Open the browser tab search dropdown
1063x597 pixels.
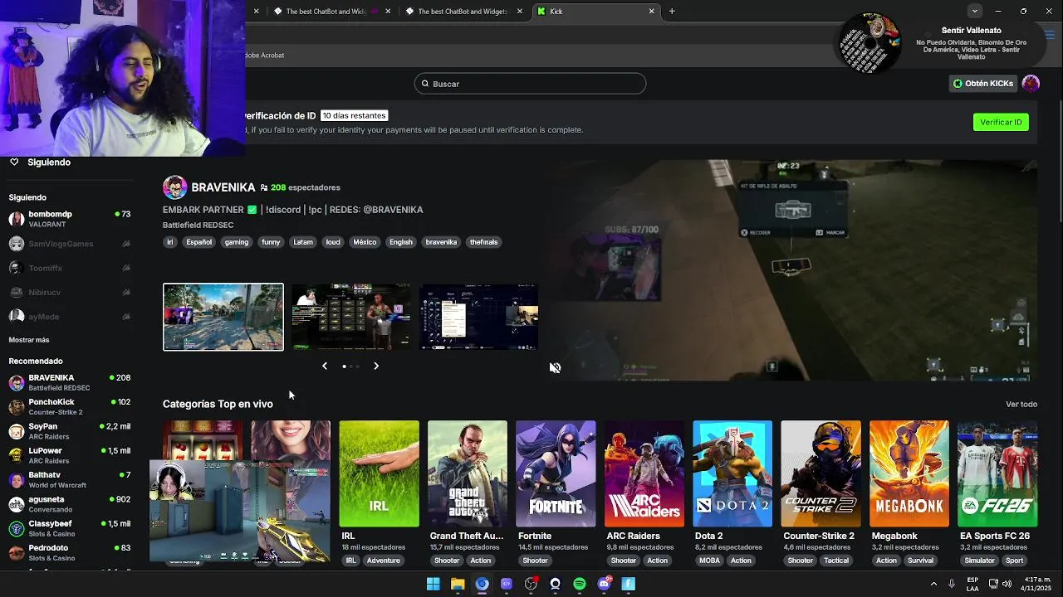coord(974,11)
